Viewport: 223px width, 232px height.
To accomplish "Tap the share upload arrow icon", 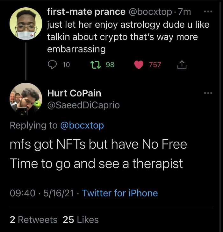I will coord(181,65).
